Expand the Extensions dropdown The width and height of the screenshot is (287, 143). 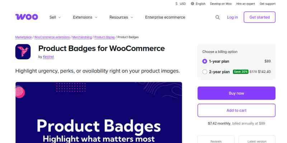pyautogui.click(x=85, y=17)
